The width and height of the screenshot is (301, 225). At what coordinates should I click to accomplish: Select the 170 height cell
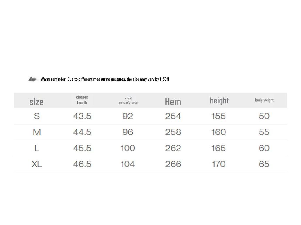pyautogui.click(x=218, y=164)
